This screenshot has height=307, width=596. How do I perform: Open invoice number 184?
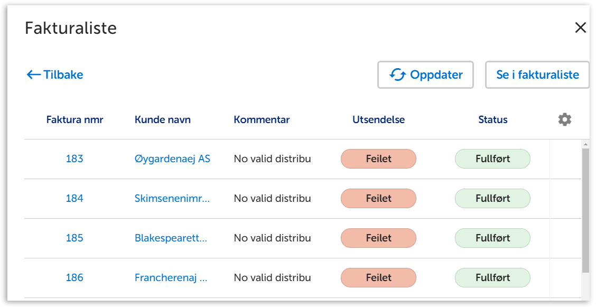click(x=74, y=199)
